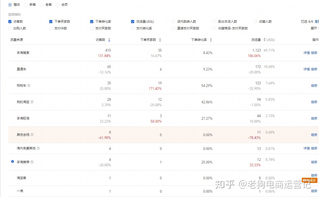The image size is (319, 197).
Task: Click the 操作 column header
Action: click(x=315, y=40)
